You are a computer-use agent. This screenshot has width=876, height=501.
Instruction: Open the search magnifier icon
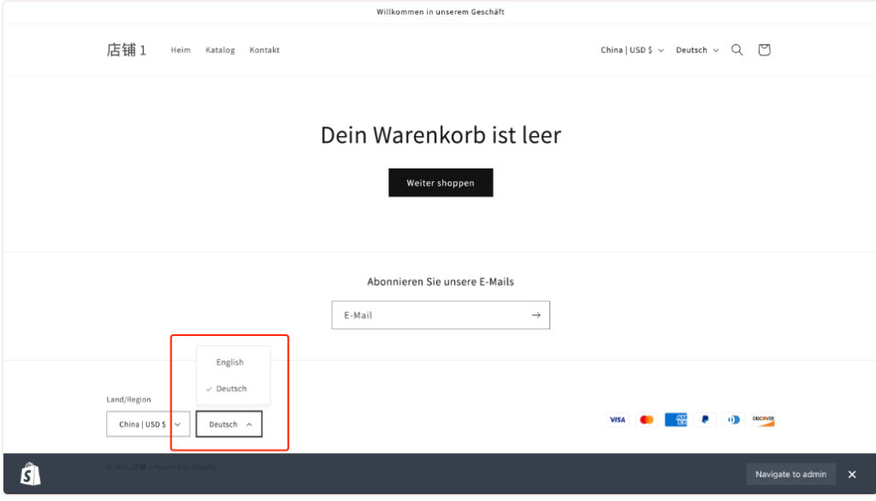(737, 50)
